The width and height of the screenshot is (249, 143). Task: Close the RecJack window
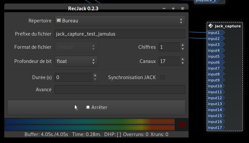[183, 8]
